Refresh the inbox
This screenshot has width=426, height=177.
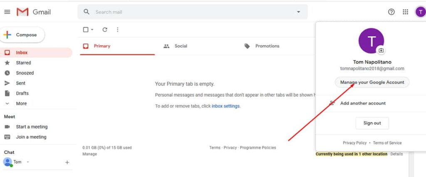[x=105, y=29]
